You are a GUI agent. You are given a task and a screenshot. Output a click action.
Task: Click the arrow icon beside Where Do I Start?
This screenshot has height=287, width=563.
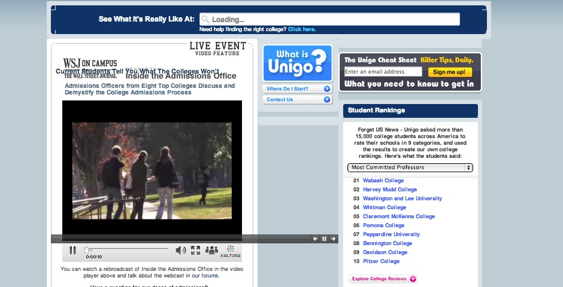click(327, 89)
